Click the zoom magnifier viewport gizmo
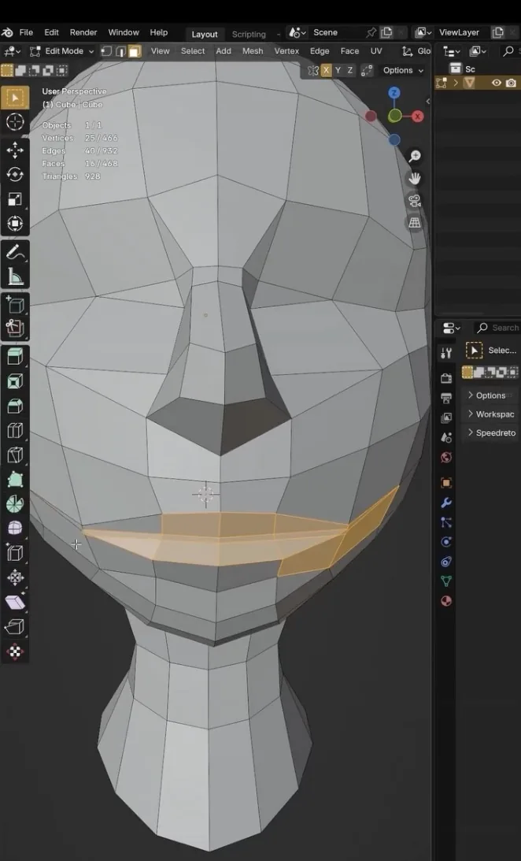 416,156
